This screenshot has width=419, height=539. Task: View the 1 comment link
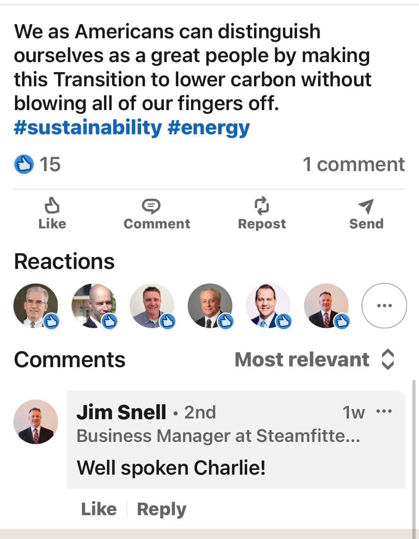(353, 164)
